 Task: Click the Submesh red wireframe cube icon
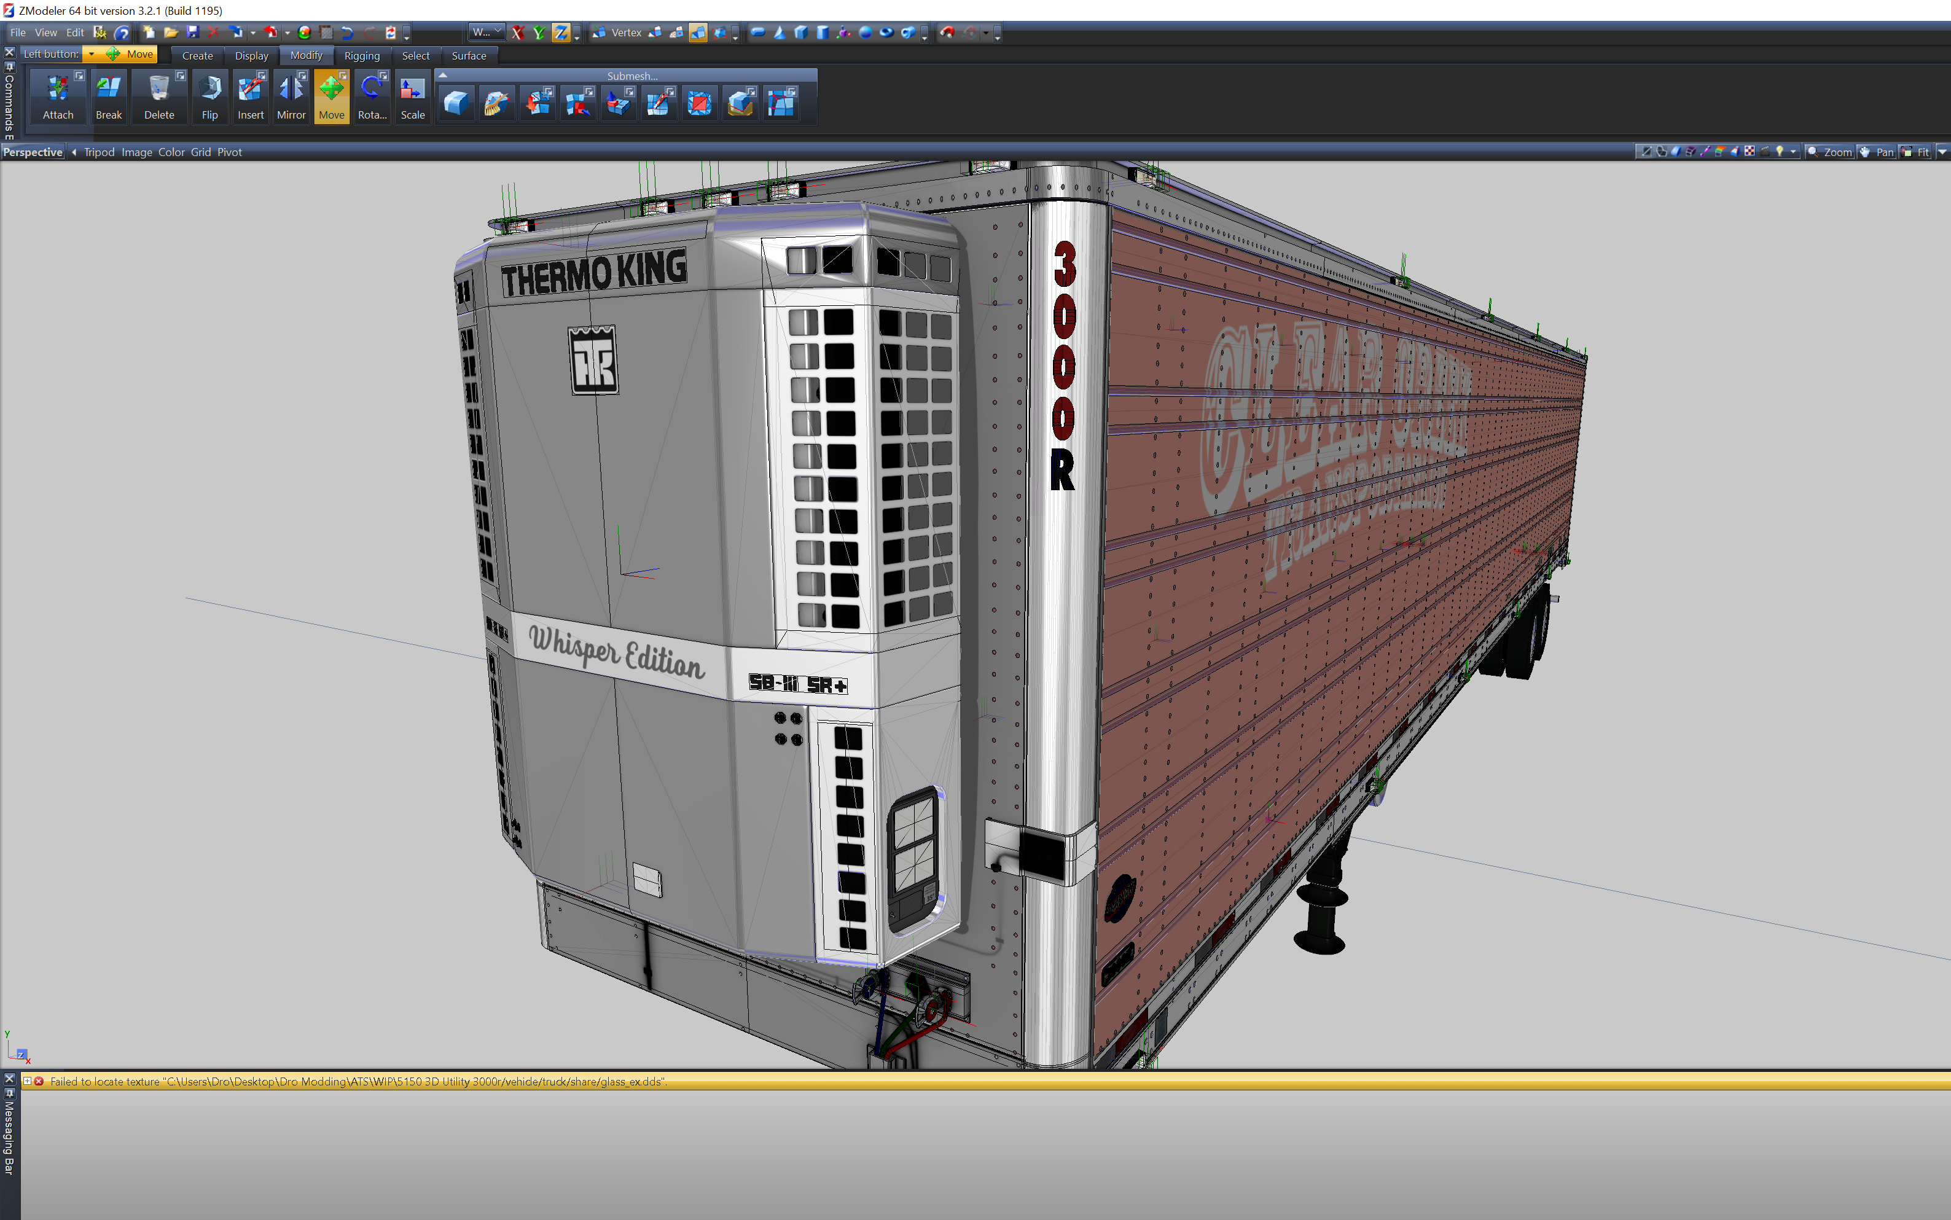point(698,103)
